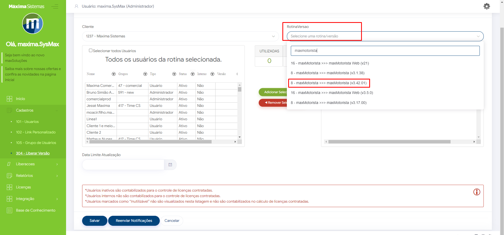Select the Maxima Comer... user row
504x235 pixels.
tap(161, 86)
